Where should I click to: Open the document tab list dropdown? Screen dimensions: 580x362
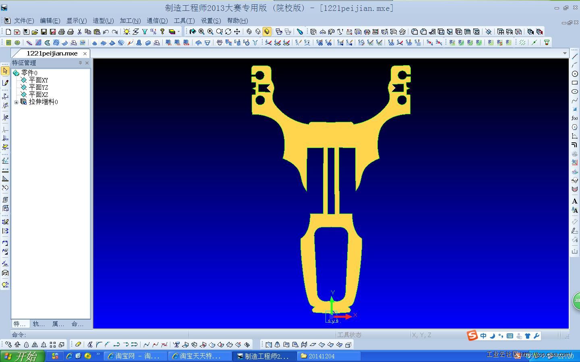point(565,53)
